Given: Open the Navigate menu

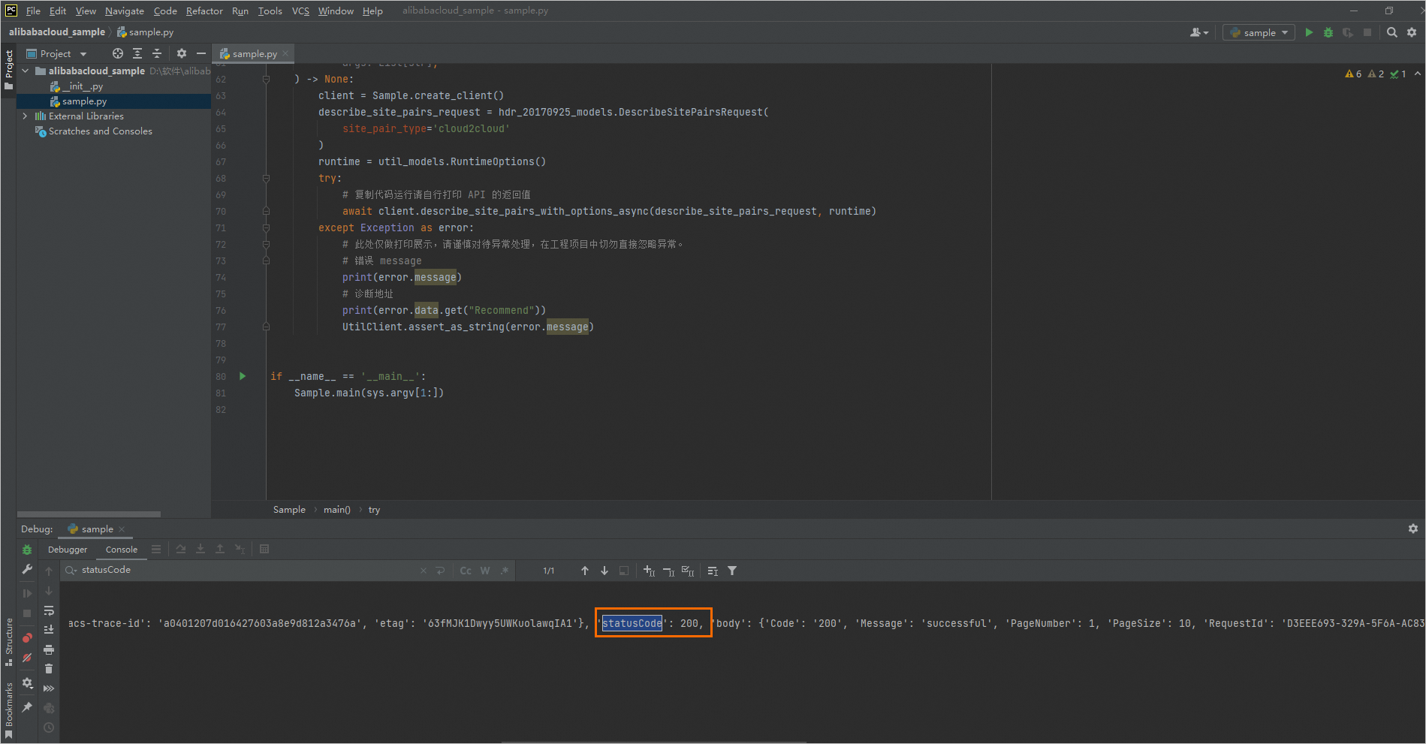Looking at the screenshot, I should (x=125, y=11).
